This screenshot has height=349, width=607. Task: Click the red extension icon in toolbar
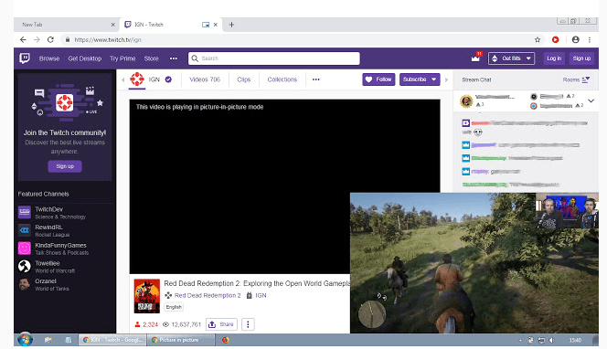point(556,39)
